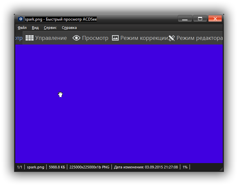238x186 pixels.
Task: Open the Сервис menu
Action: click(x=50, y=28)
